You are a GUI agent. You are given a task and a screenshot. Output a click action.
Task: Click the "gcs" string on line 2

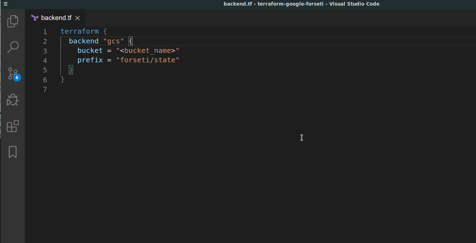click(114, 41)
